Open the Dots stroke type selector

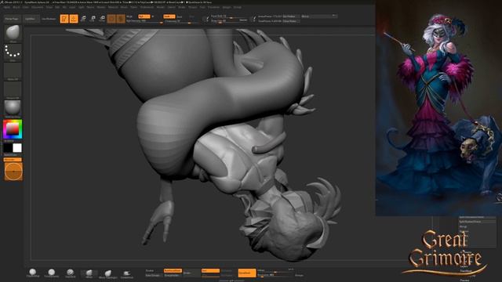pyautogui.click(x=13, y=52)
